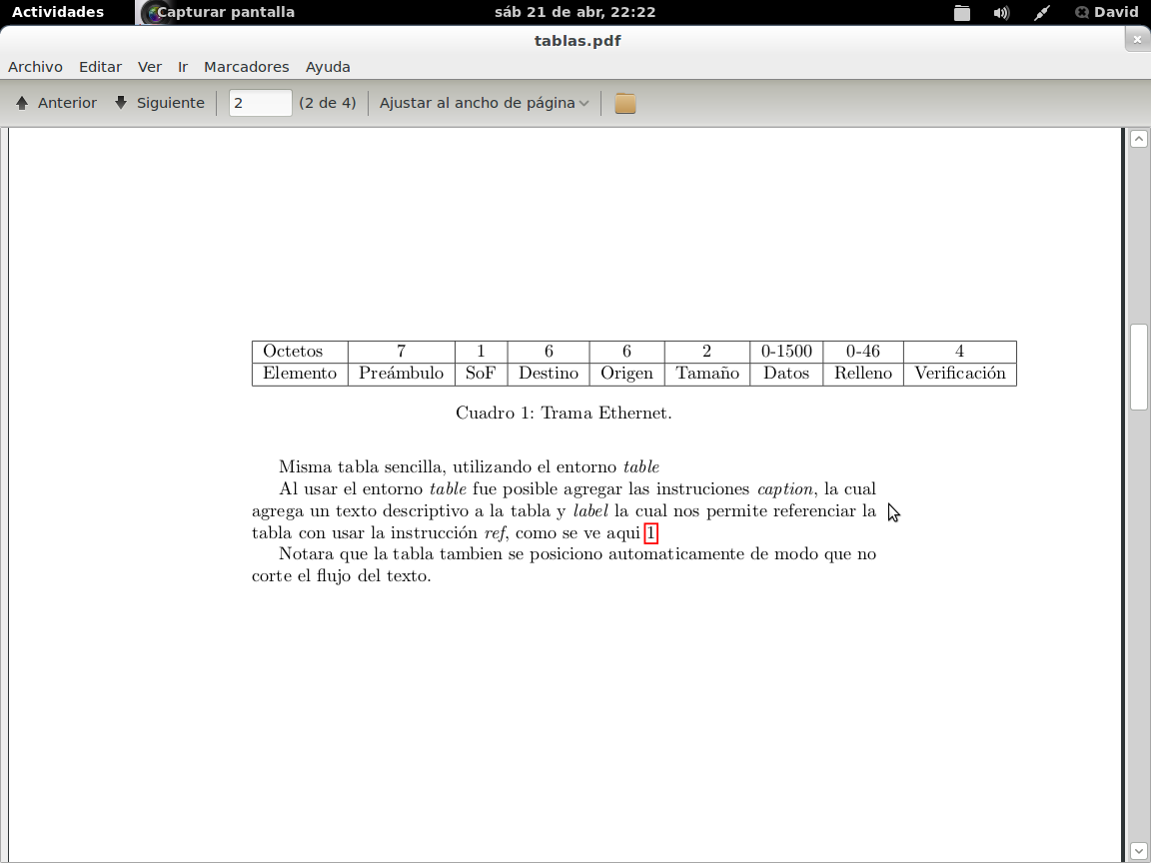Open the Editar menu
This screenshot has width=1151, height=863.
[101, 67]
